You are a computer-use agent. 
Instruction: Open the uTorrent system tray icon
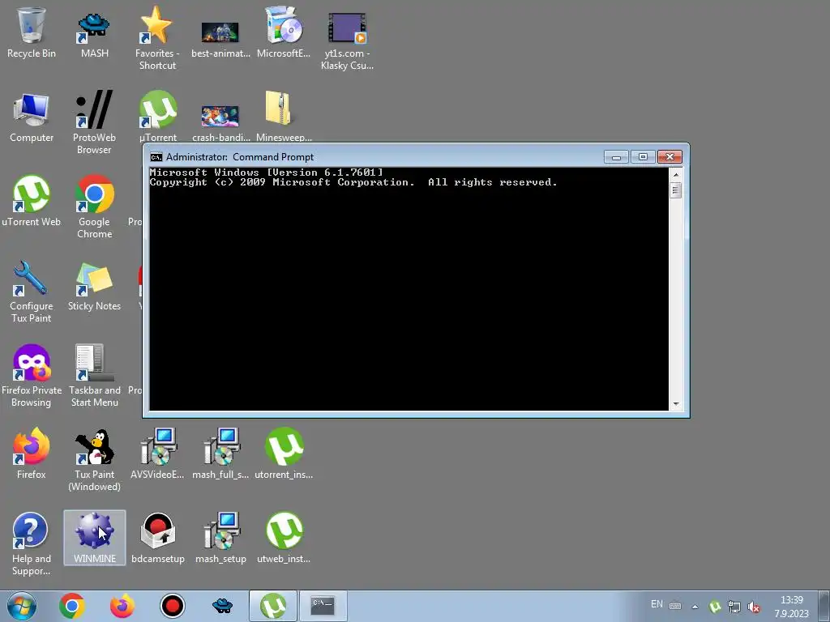(x=715, y=607)
